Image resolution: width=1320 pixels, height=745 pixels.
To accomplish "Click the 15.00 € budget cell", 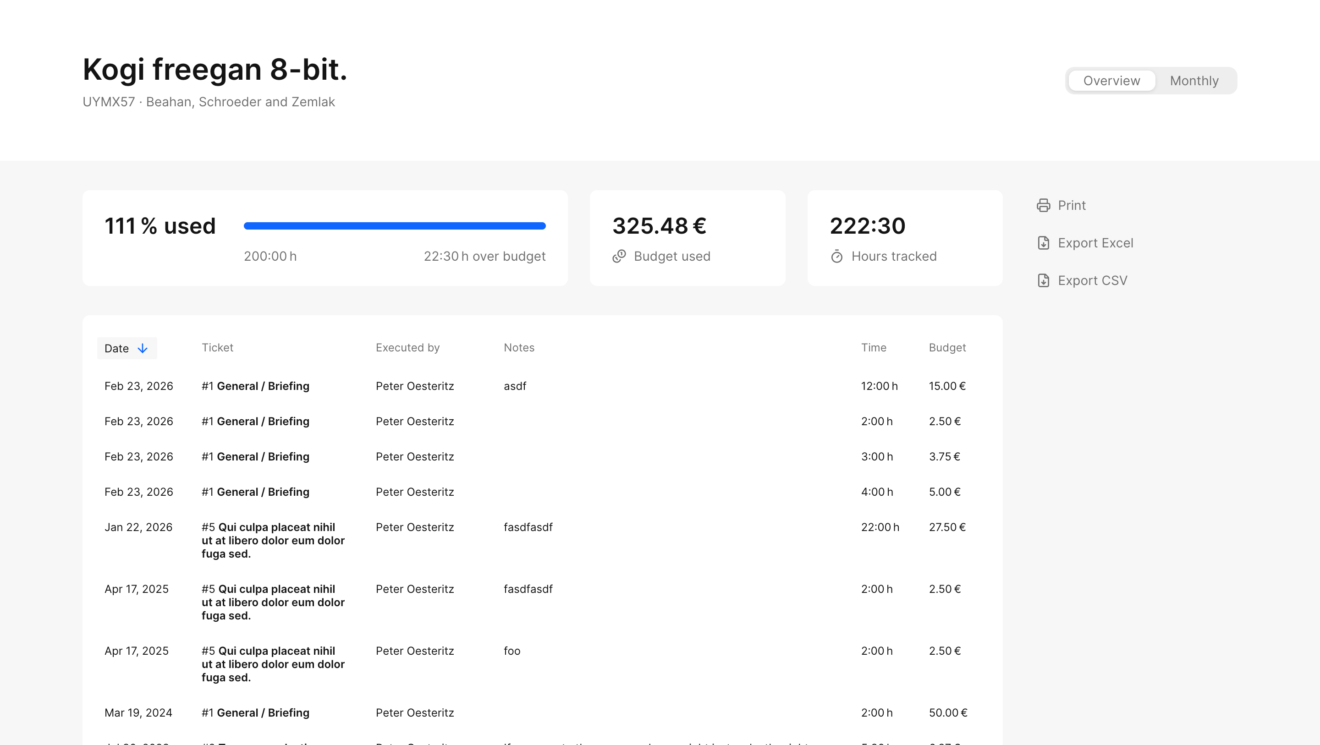I will (x=947, y=386).
